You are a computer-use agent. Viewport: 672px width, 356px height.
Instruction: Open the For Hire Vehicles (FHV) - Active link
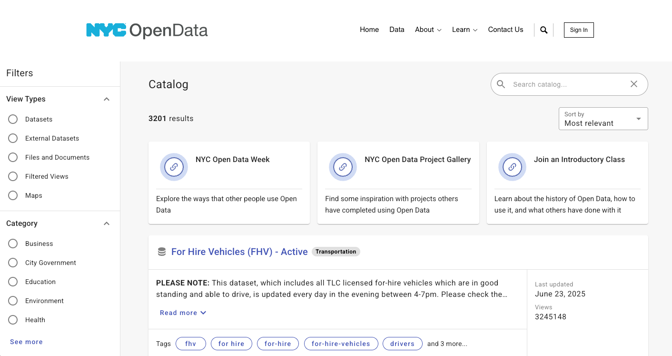[239, 252]
